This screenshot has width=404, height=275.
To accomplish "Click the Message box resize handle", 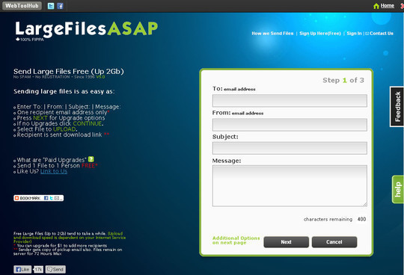I will pos(365,205).
